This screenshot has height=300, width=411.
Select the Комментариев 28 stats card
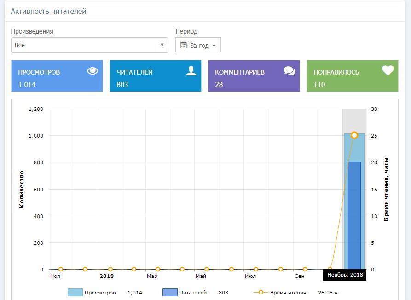tap(254, 76)
